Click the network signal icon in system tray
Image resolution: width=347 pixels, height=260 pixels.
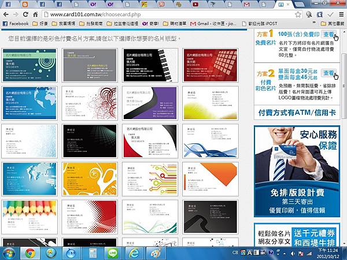pos(309,254)
